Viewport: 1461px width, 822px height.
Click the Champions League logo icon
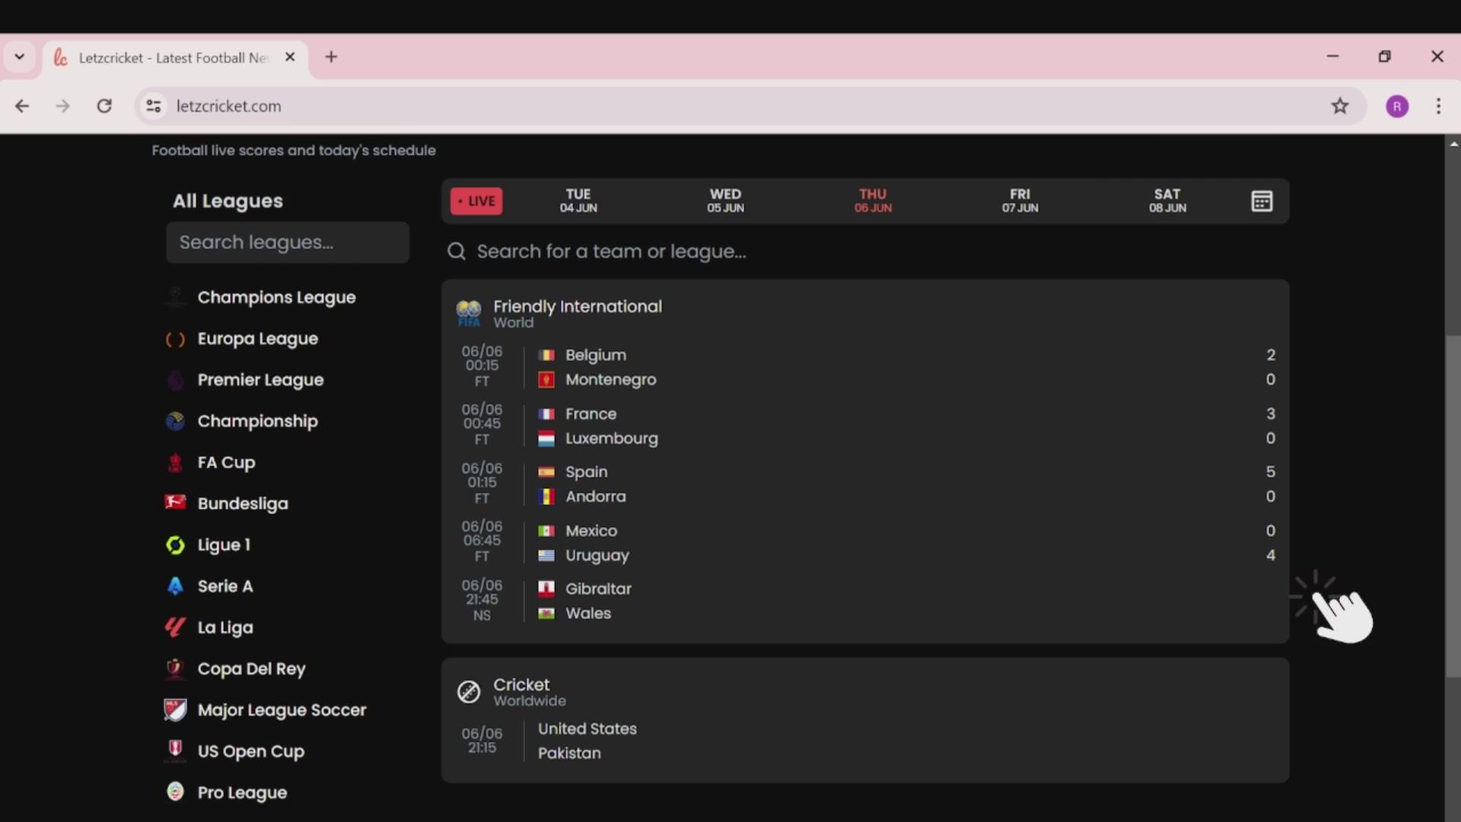[x=175, y=297]
